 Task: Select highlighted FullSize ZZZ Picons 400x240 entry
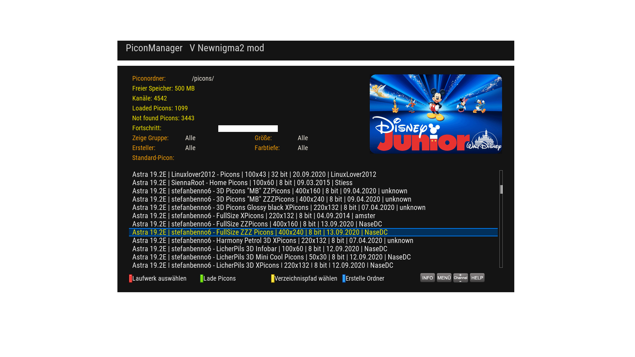click(260, 232)
